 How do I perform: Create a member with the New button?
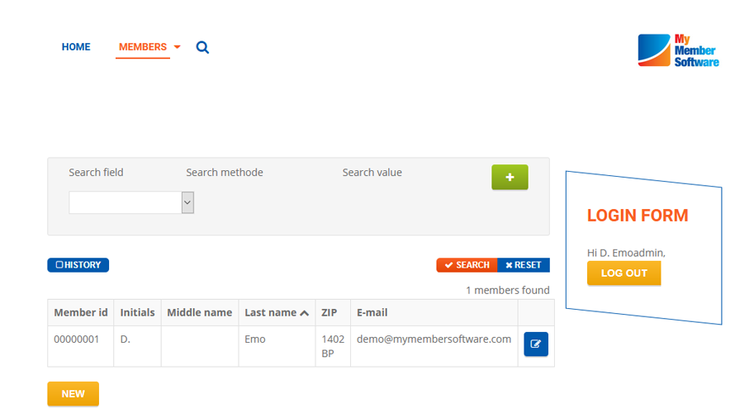73,394
